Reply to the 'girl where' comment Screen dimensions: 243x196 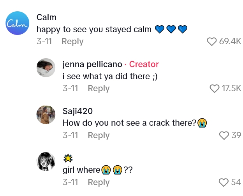point(99,182)
